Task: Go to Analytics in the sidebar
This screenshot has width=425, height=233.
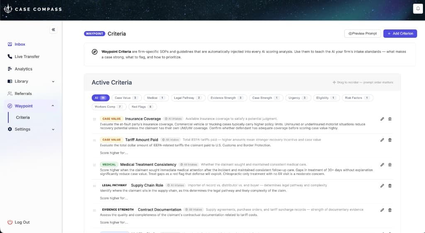Action: point(23,69)
